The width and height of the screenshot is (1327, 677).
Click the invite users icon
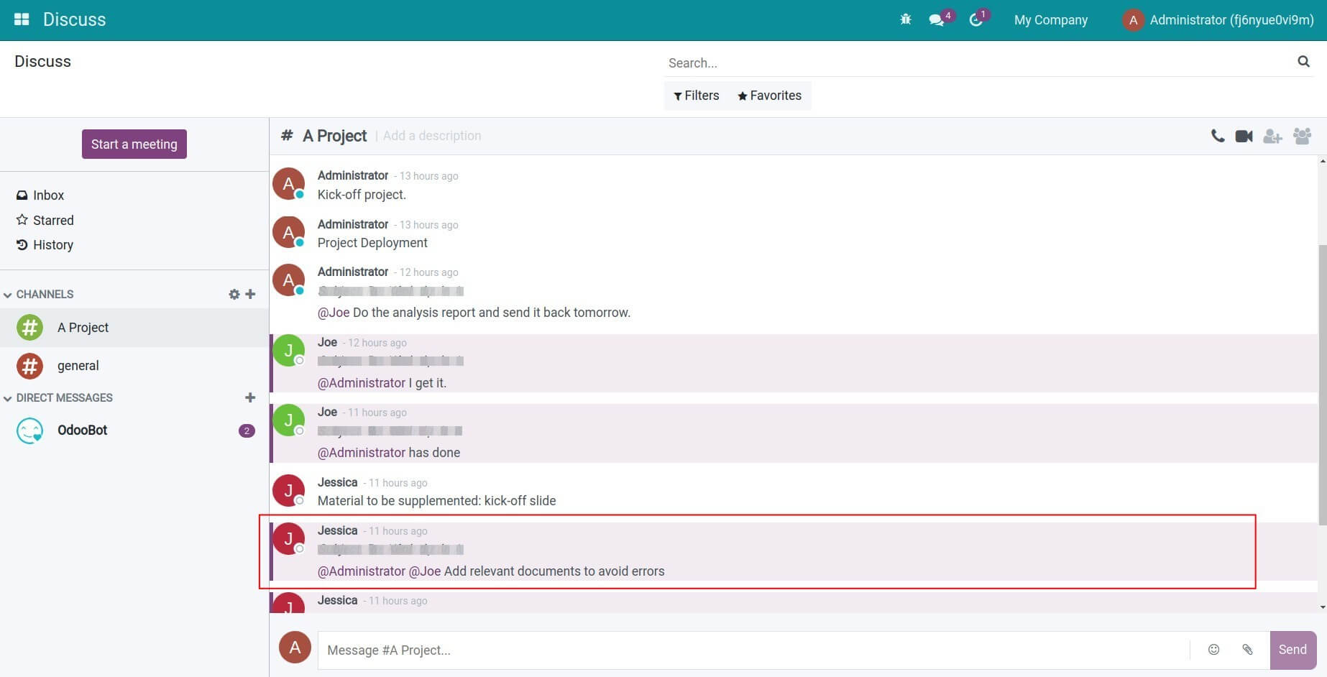1272,136
